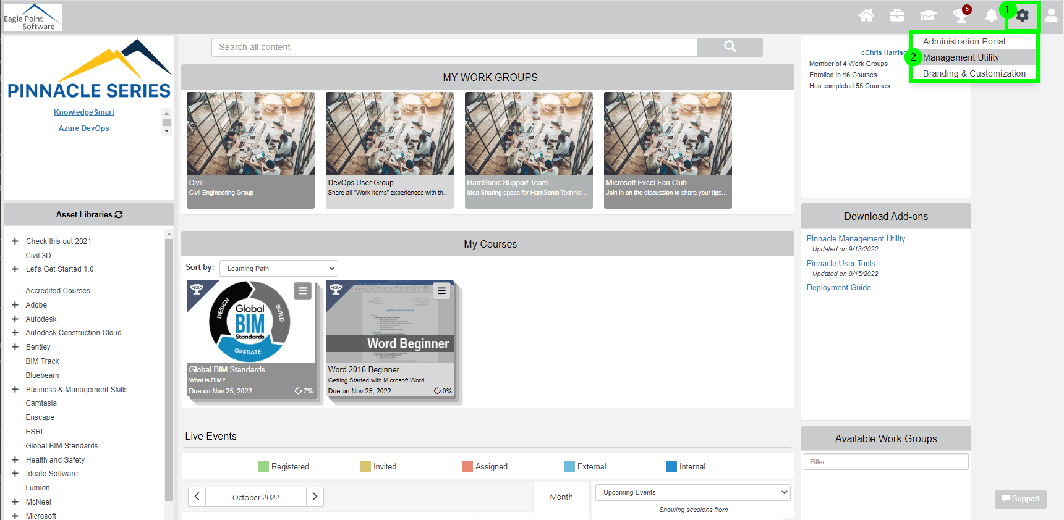Expand Business & Management Skills node

click(15, 390)
